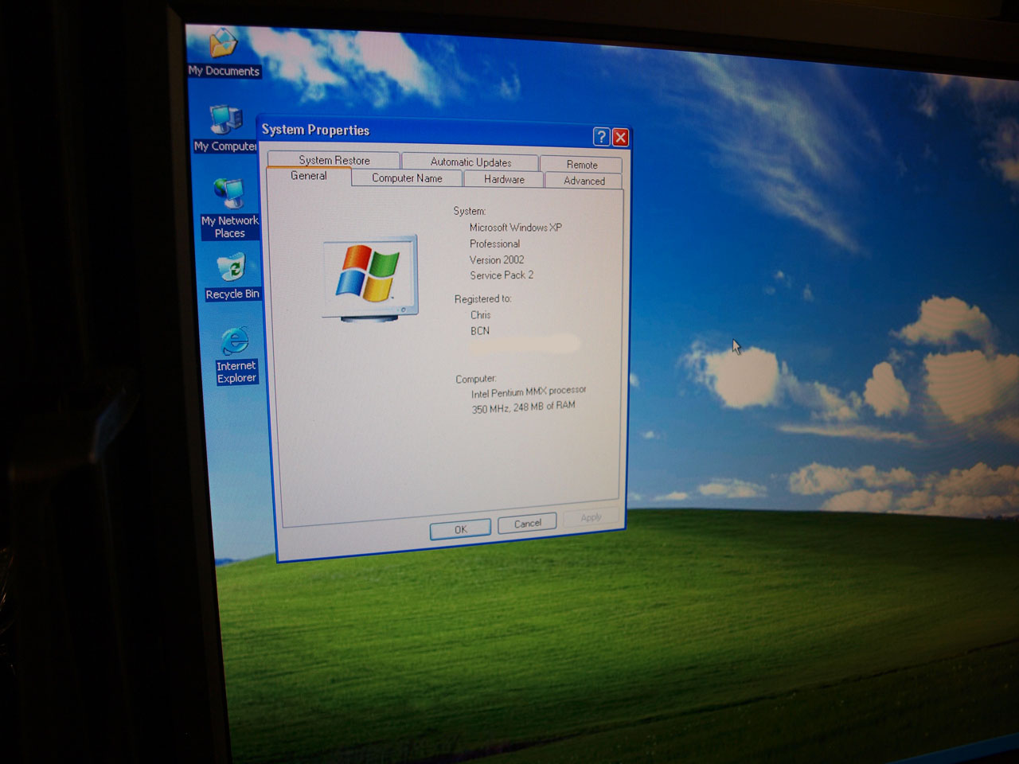Confirm with the OK button
Screen dimensions: 1019x764
coord(460,529)
